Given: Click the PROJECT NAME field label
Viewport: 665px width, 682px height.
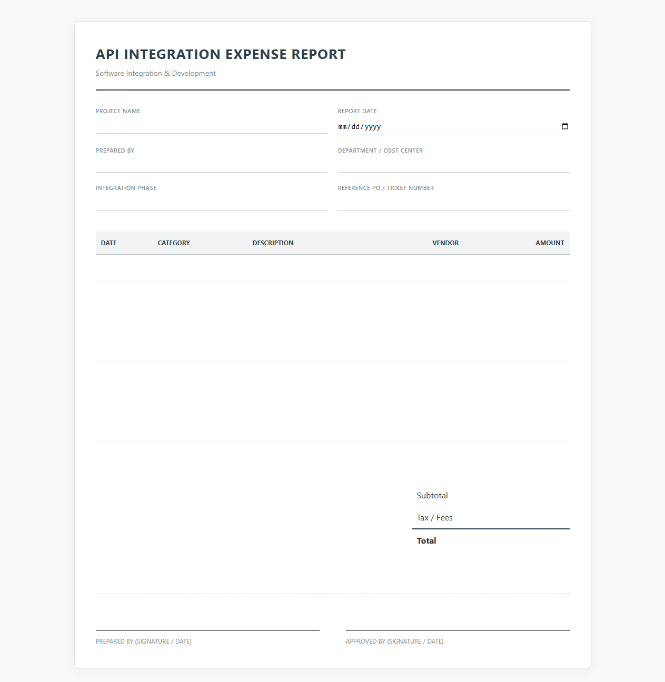Looking at the screenshot, I should [x=118, y=111].
